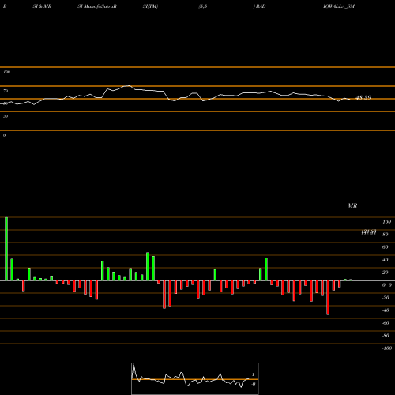Click MR axis label 60 on right
This screenshot has height=395, width=395.
tap(386, 247)
